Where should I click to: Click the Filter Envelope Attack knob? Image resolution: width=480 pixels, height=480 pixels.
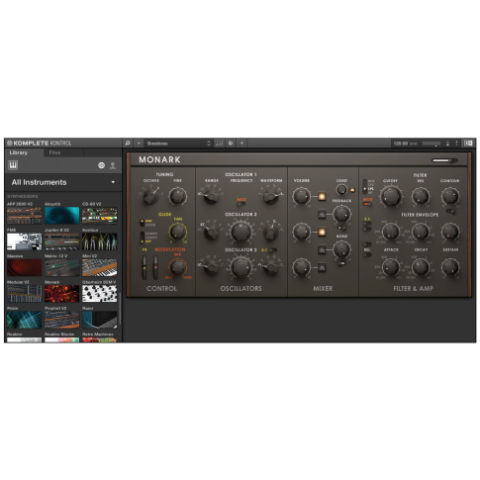point(391,232)
